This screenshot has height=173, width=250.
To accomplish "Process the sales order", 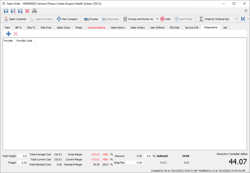I will click(x=91, y=19).
